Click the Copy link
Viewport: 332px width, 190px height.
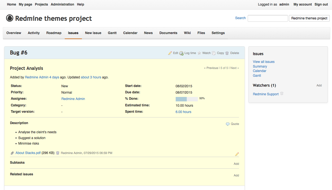[x=221, y=53]
